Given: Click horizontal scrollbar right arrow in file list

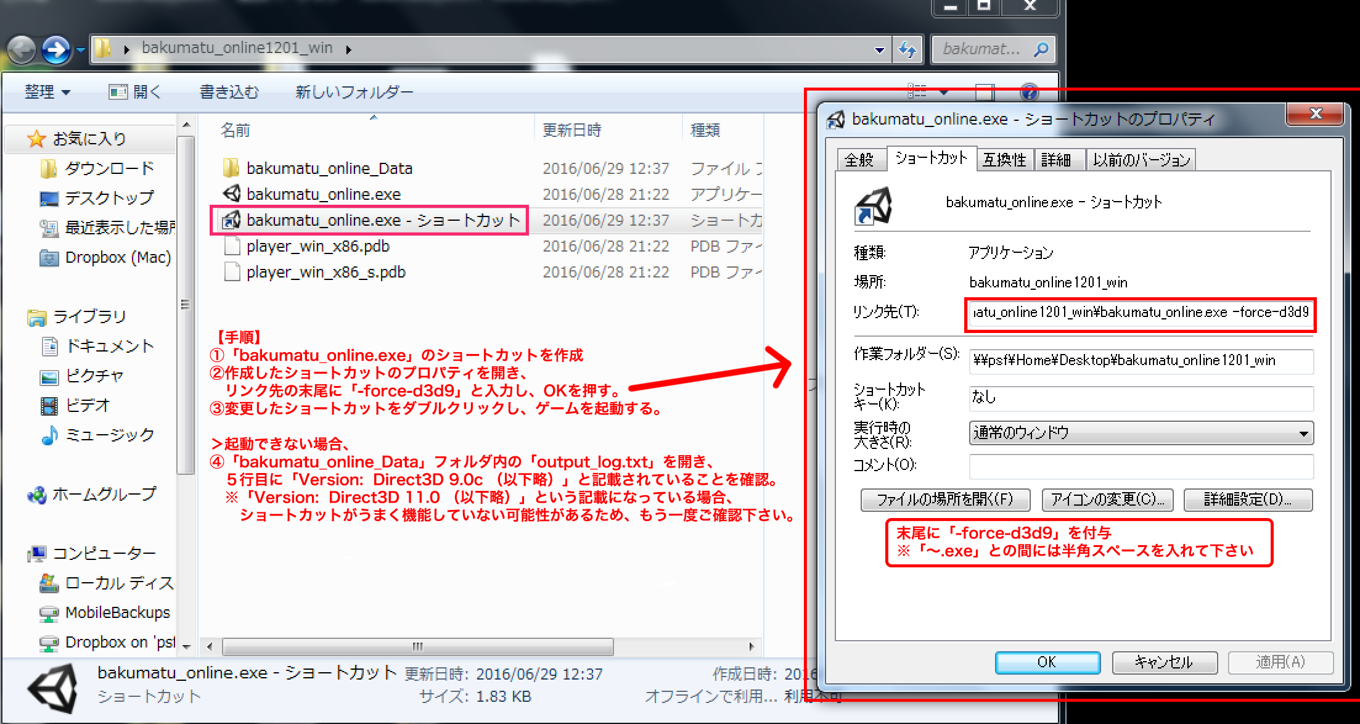Looking at the screenshot, I should coord(751,647).
